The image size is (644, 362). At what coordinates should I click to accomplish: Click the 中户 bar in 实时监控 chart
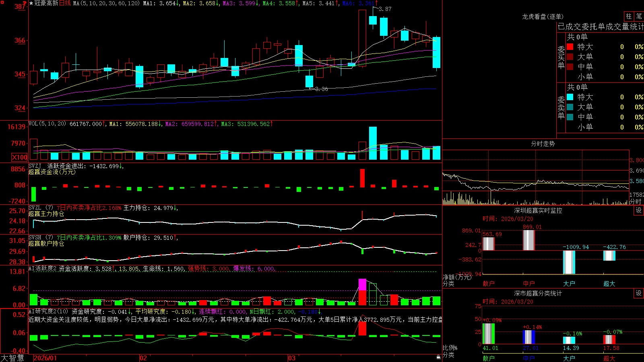click(529, 240)
